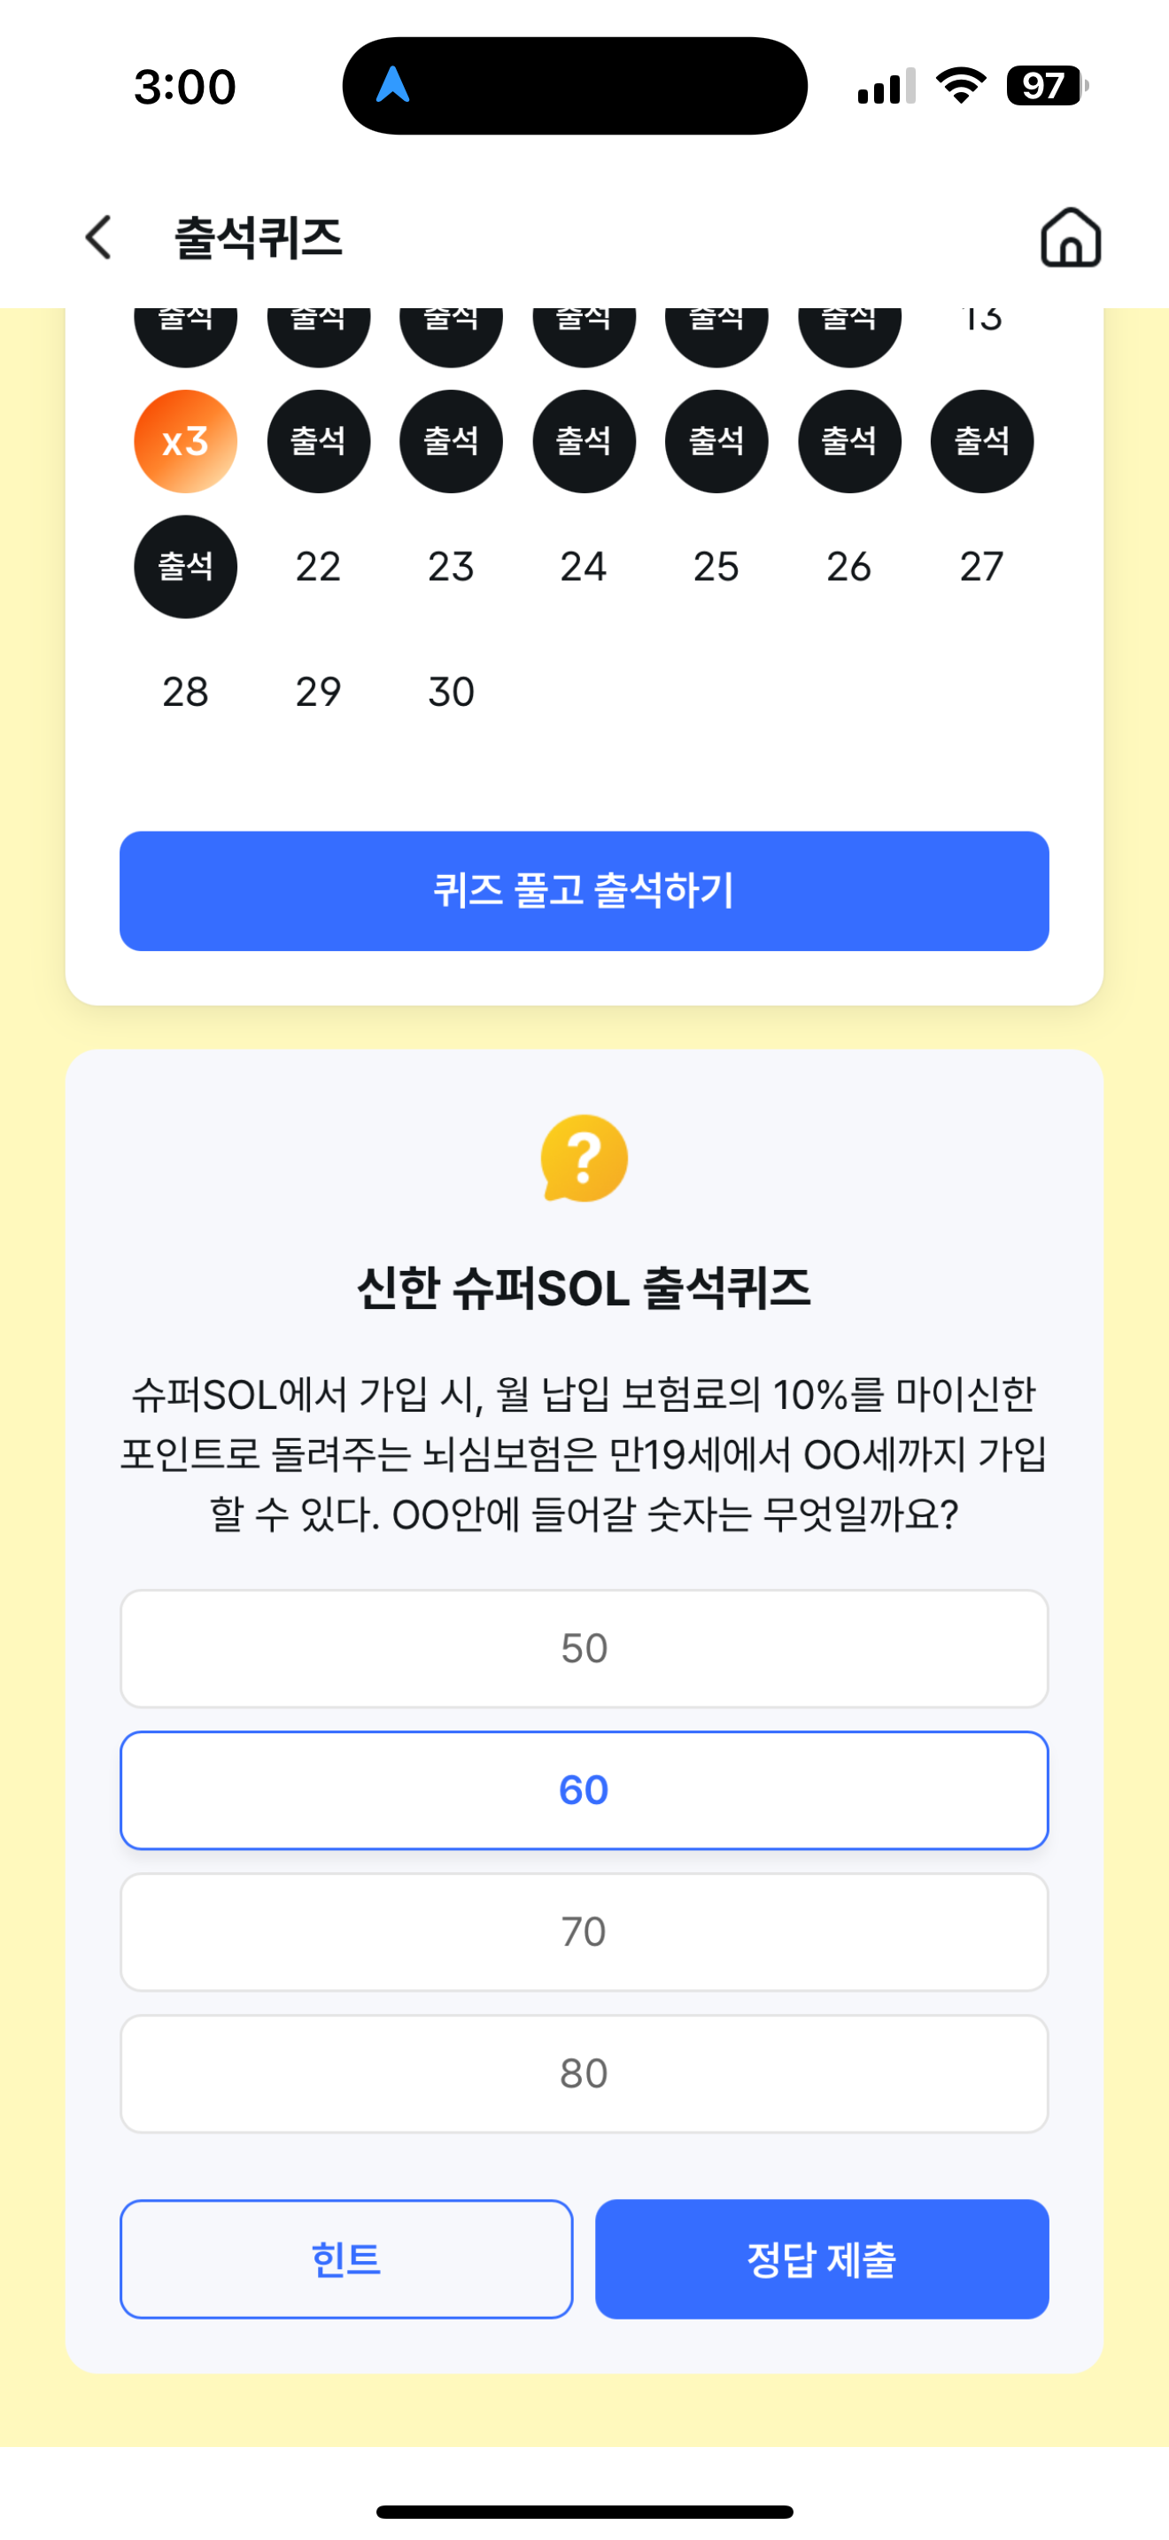Screen dimensions: 1169x2540
Task: Tap the 출석 stamp on day 21
Action: (x=185, y=566)
